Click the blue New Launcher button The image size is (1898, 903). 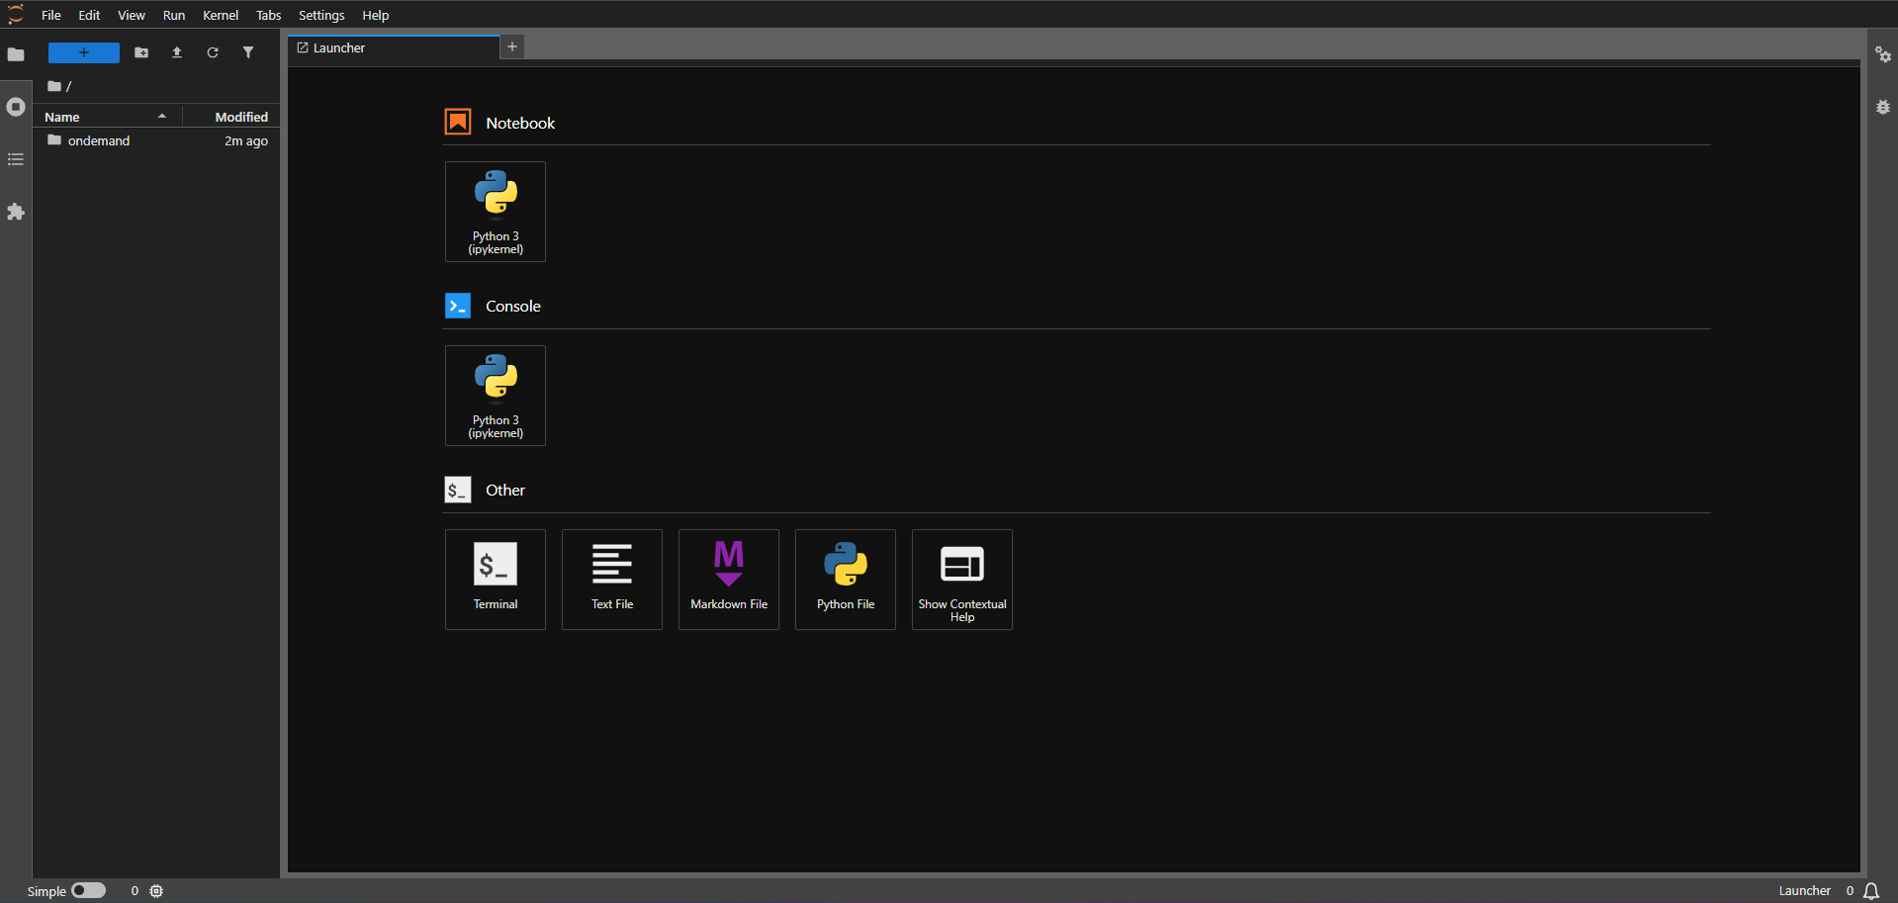[x=84, y=52]
